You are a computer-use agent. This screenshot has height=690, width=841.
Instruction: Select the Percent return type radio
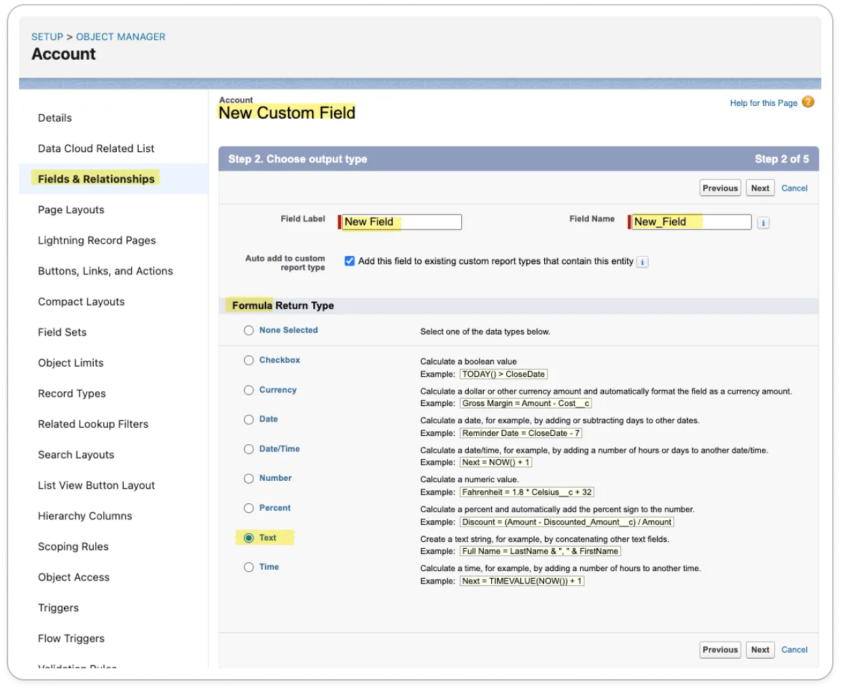coord(249,509)
